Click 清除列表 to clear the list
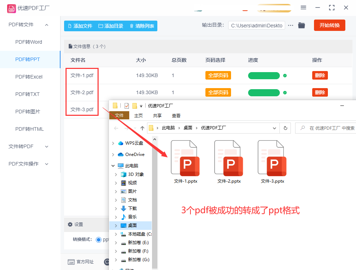The image size is (356, 270). pyautogui.click(x=142, y=26)
